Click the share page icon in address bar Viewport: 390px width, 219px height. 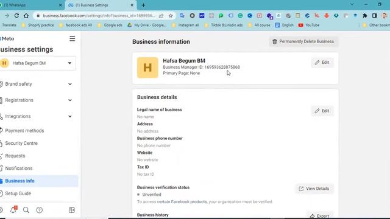161,16
